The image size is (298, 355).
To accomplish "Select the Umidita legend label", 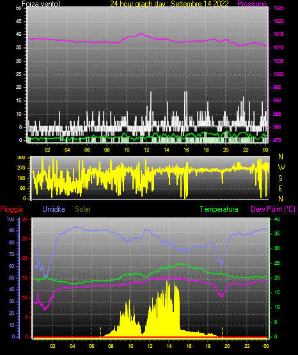I will 54,209.
